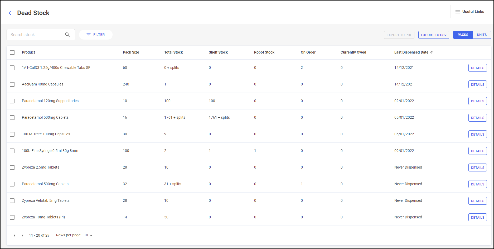
Task: Click the search magnifier icon
Action: (67, 35)
